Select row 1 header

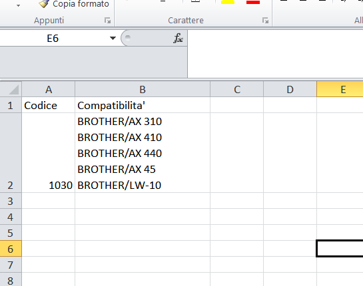pos(11,105)
